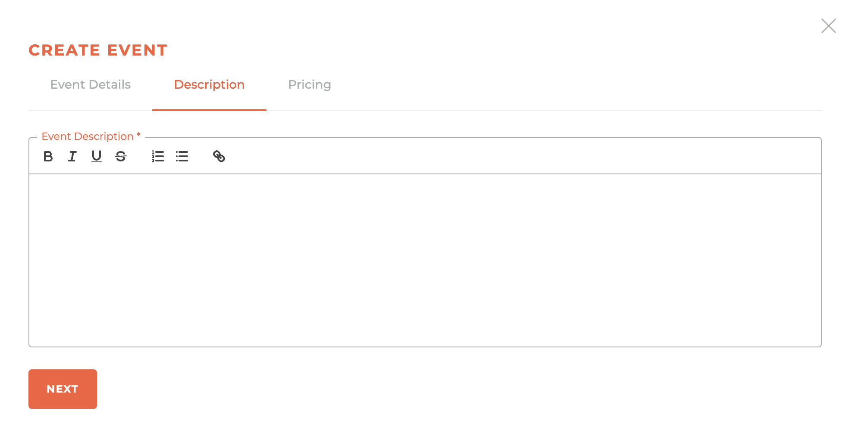This screenshot has width=852, height=421.
Task: Insert a bulleted list
Action: tap(182, 156)
